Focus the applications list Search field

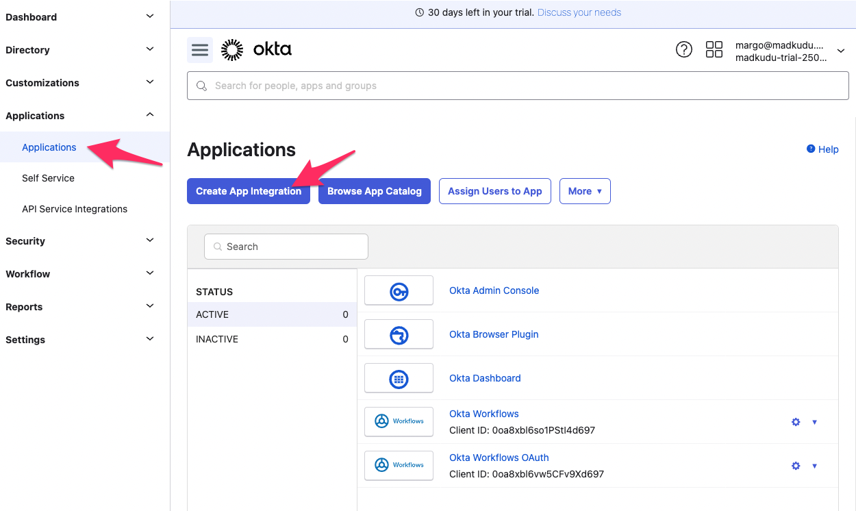coord(286,247)
